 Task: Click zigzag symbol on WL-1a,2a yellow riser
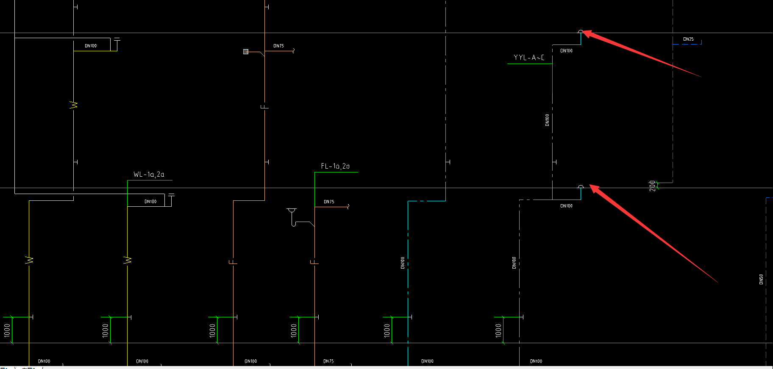(128, 260)
